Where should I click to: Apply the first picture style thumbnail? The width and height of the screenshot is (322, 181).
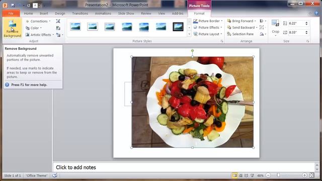pos(75,27)
